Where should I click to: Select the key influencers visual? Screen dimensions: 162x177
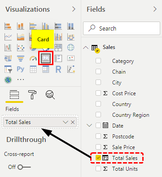(71, 69)
